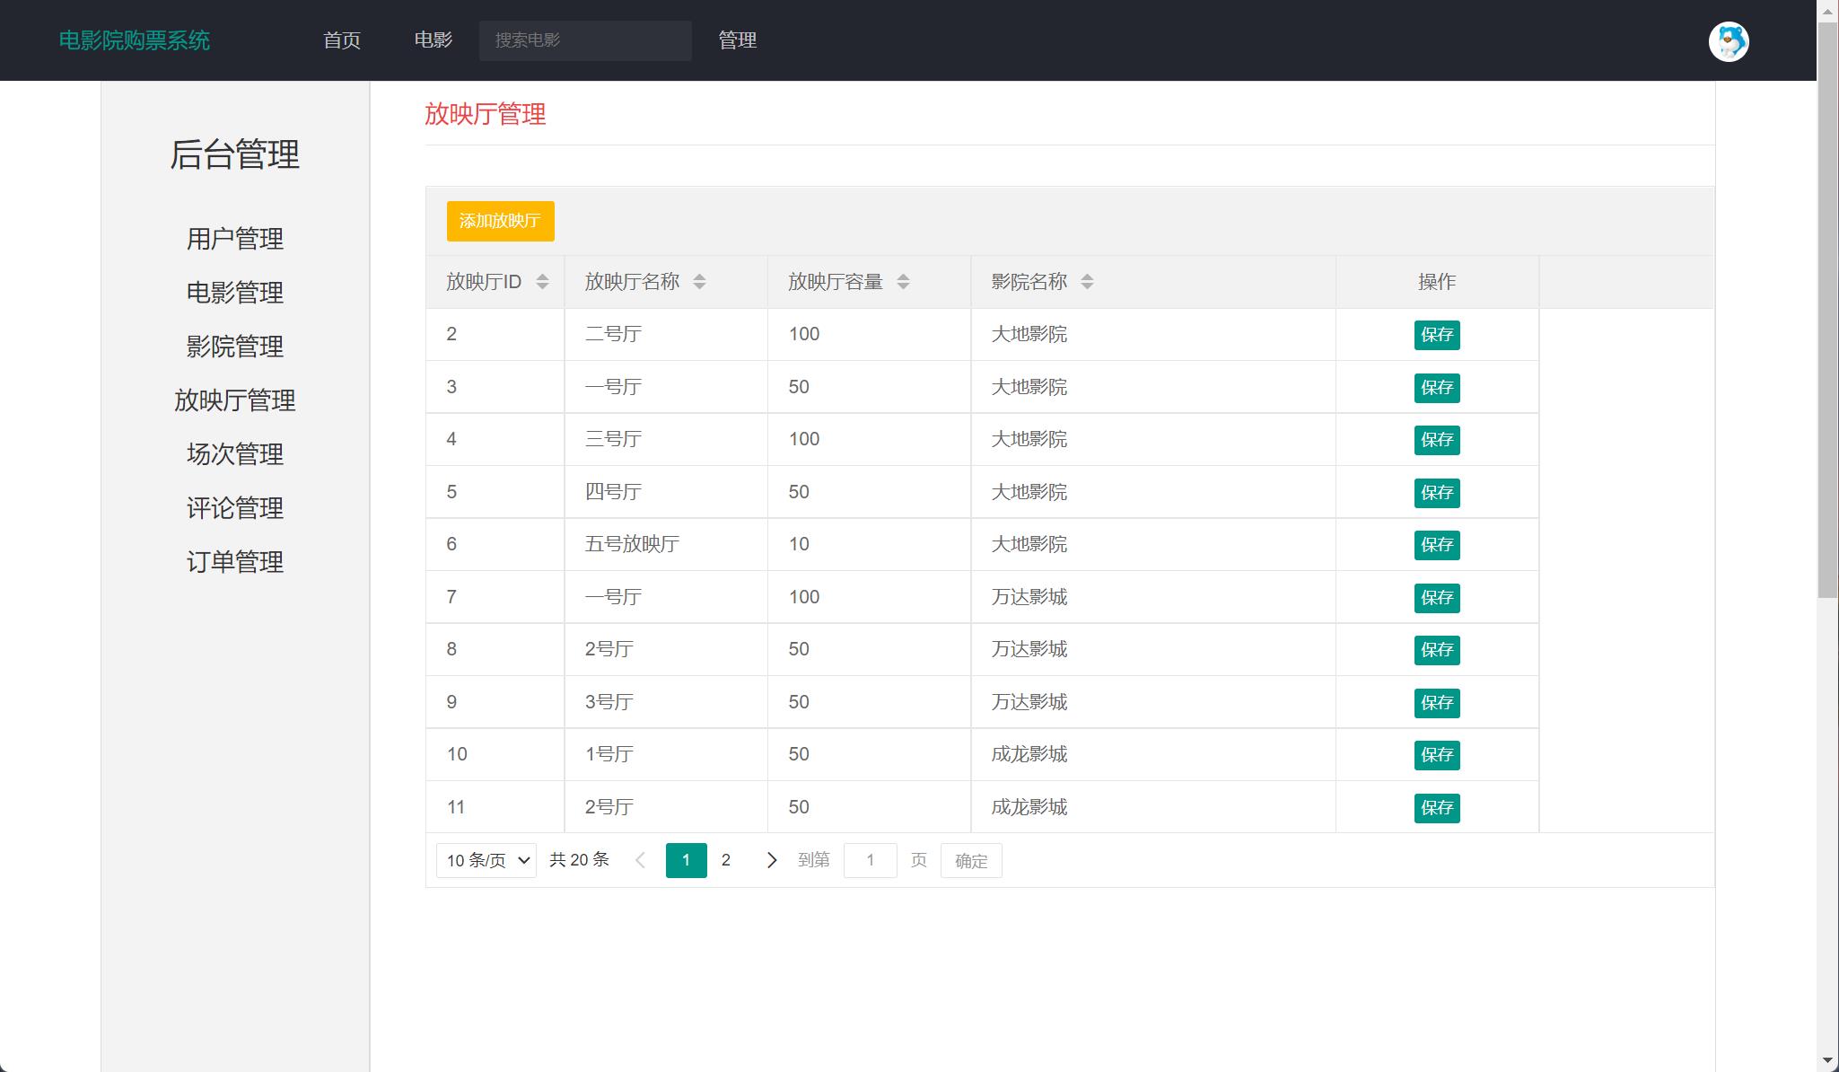Click the 搜索电影 search field
1839x1072 pixels.
[585, 40]
